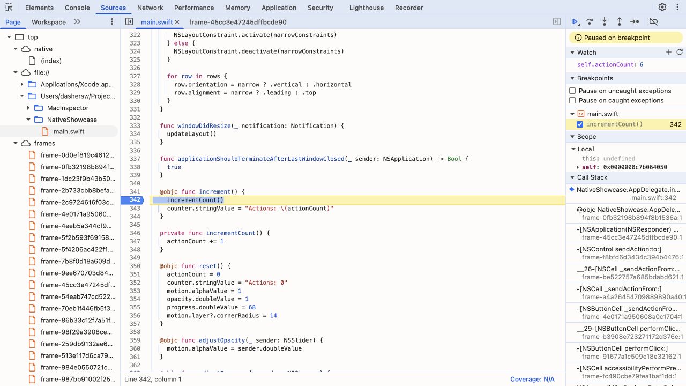686x386 pixels.
Task: Switch to the Elements tab
Action: pyautogui.click(x=39, y=8)
